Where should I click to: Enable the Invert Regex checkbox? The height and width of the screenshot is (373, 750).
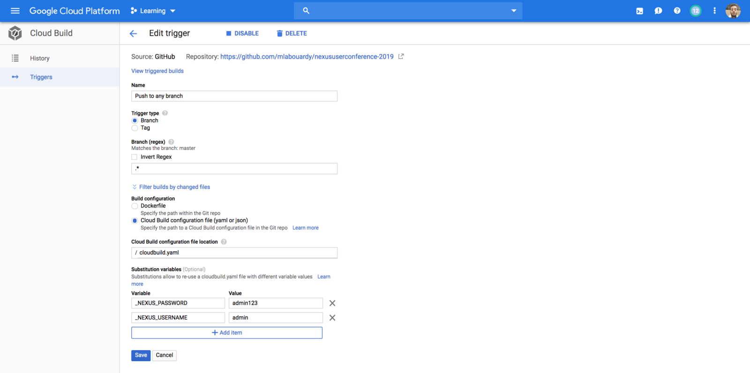[135, 157]
